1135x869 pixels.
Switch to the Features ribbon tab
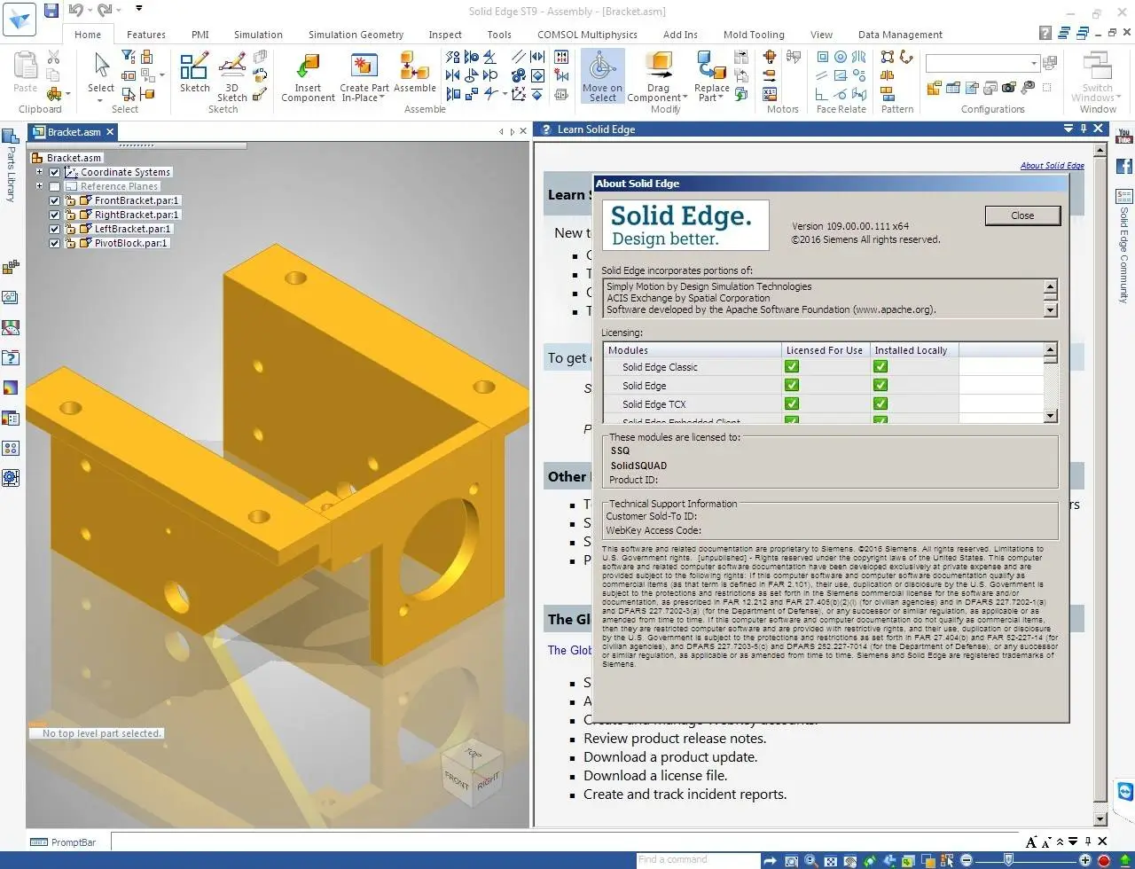click(146, 35)
